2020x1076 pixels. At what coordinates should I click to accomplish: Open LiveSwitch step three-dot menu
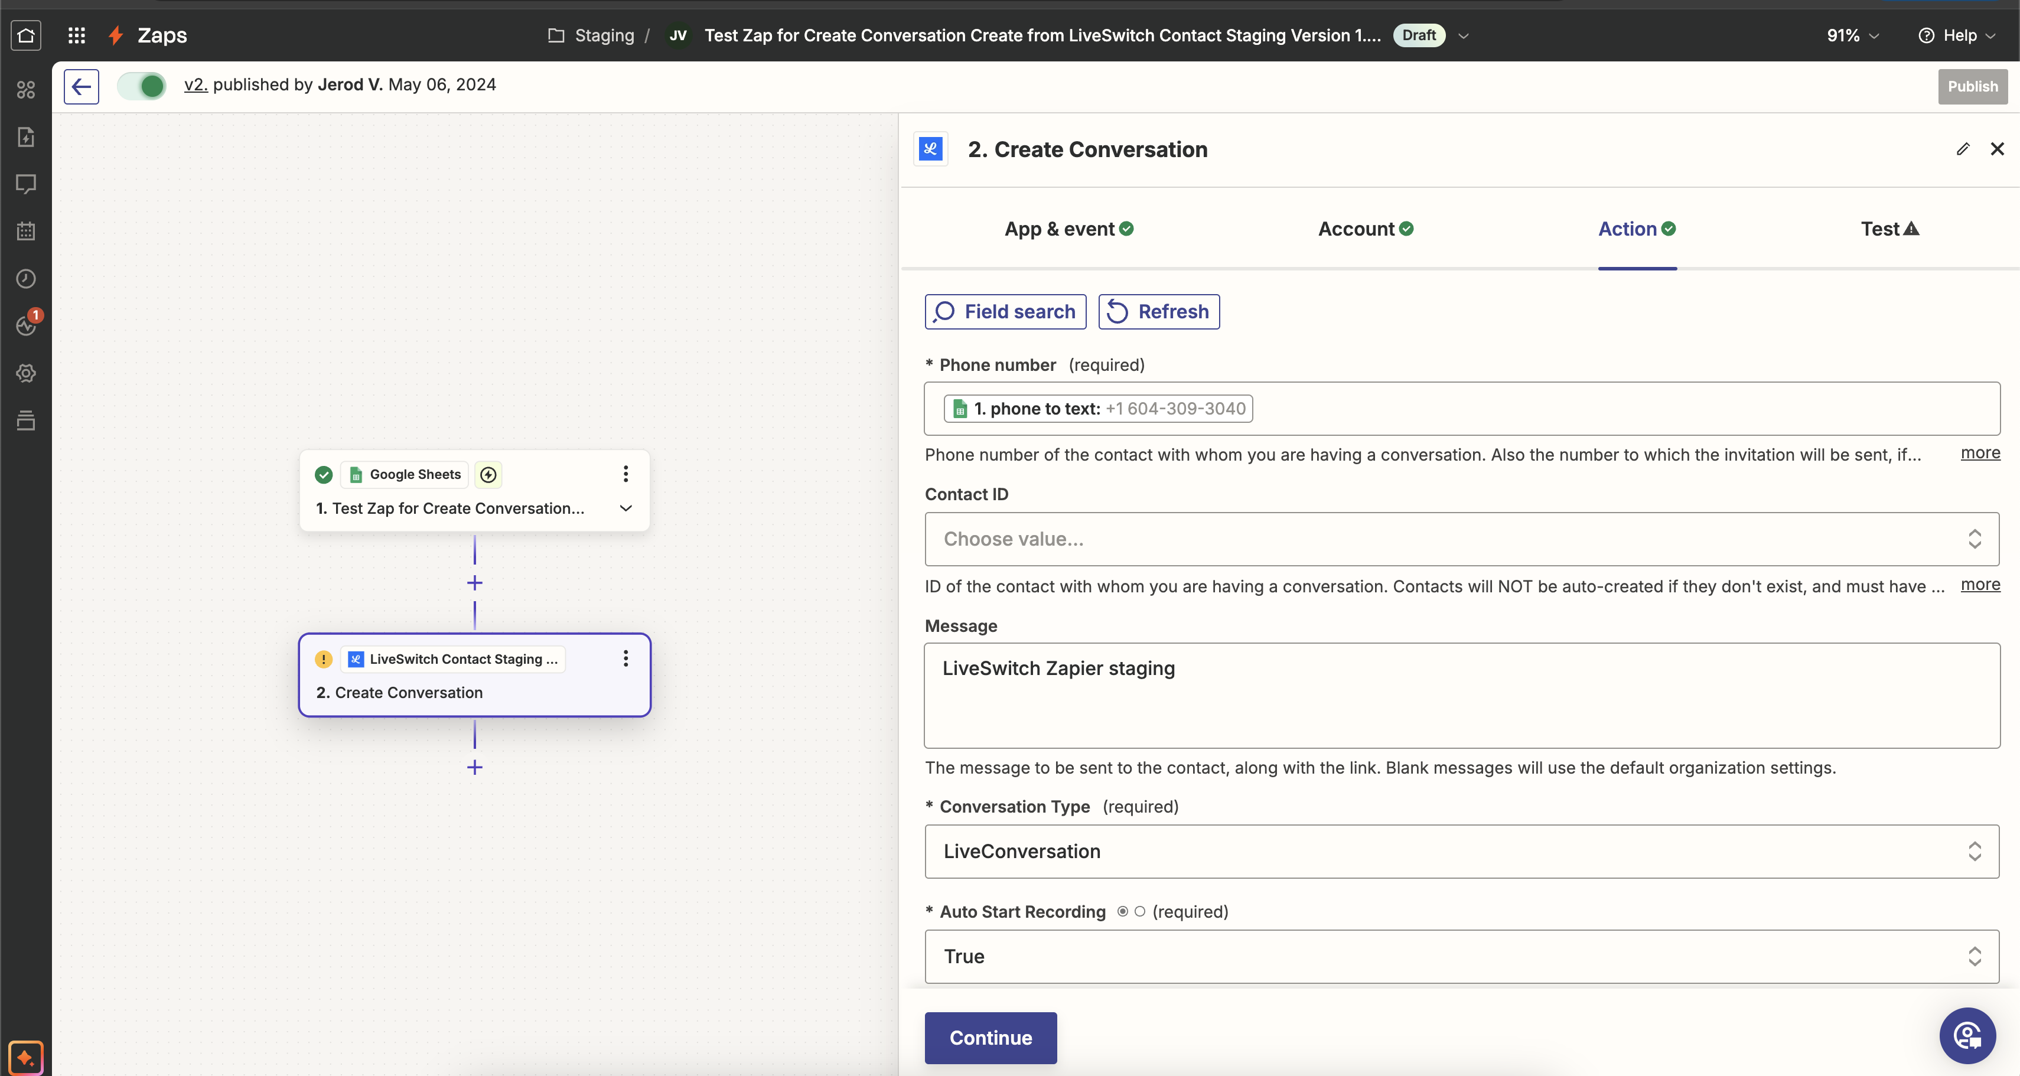click(625, 659)
